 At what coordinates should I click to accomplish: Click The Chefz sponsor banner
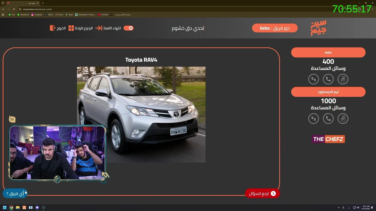tap(328, 139)
